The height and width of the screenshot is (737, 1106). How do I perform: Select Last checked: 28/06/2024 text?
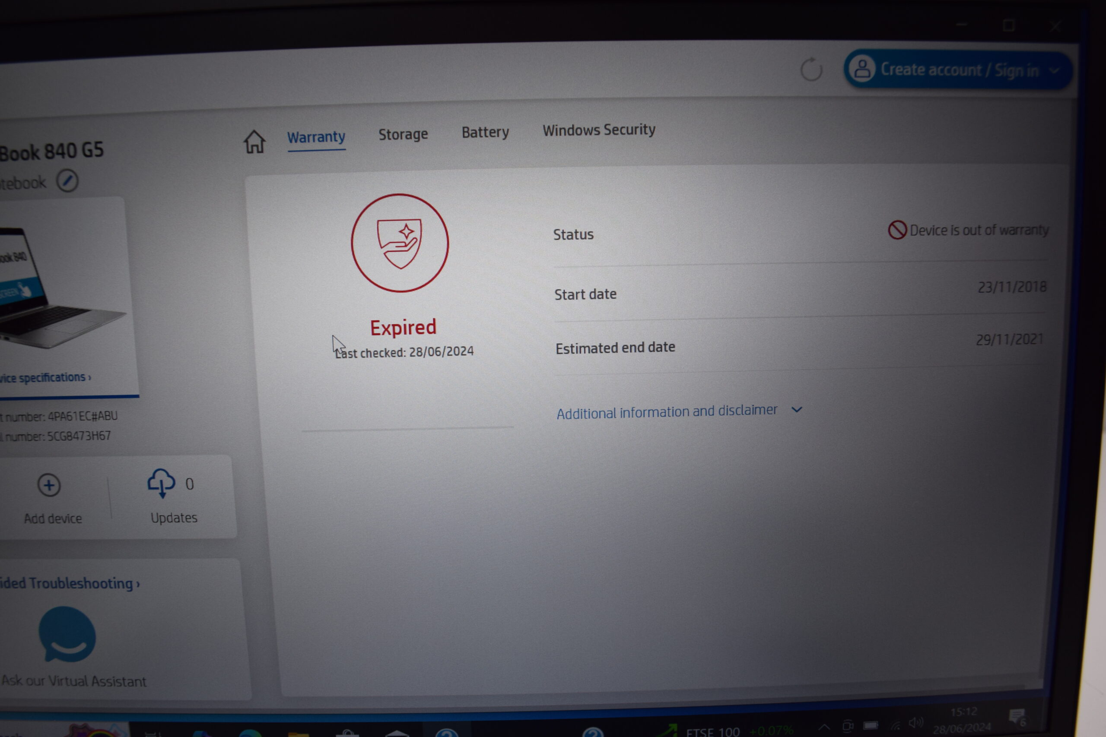click(x=404, y=352)
